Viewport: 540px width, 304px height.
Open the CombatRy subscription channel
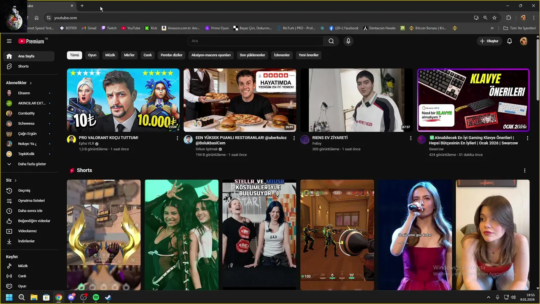[29, 113]
